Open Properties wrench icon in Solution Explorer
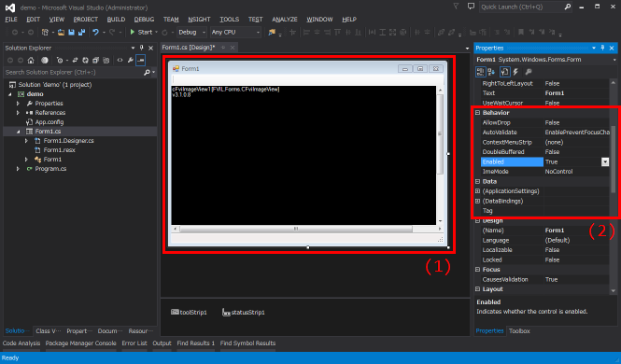 pyautogui.click(x=130, y=60)
